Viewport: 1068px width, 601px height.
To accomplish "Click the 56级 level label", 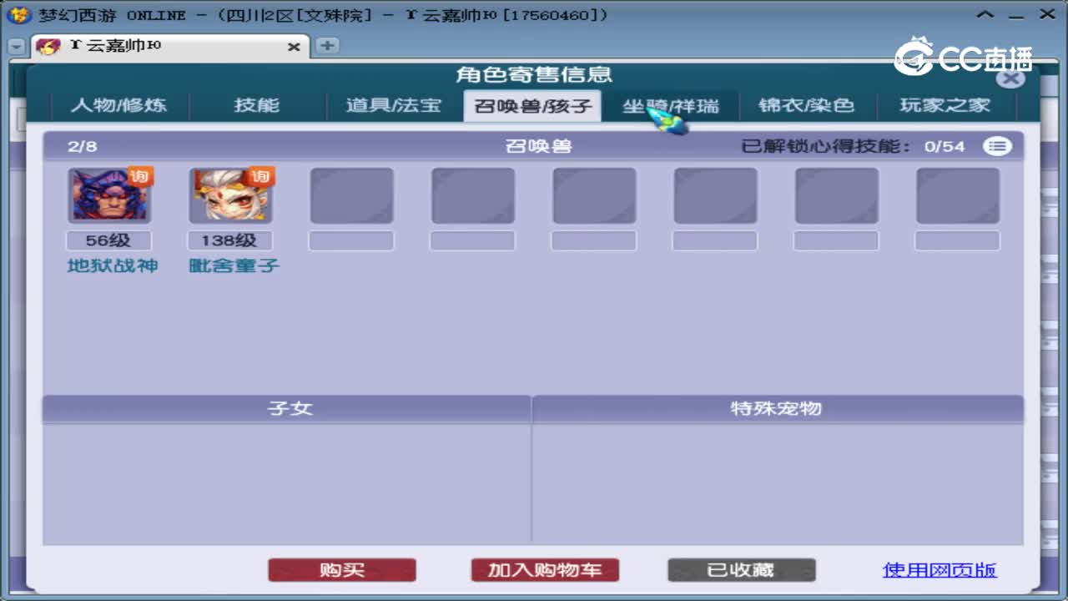I will (108, 240).
